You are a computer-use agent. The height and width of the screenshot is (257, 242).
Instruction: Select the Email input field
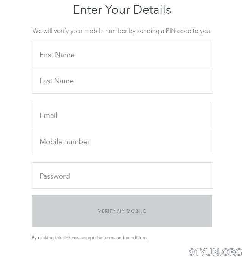[x=122, y=115]
